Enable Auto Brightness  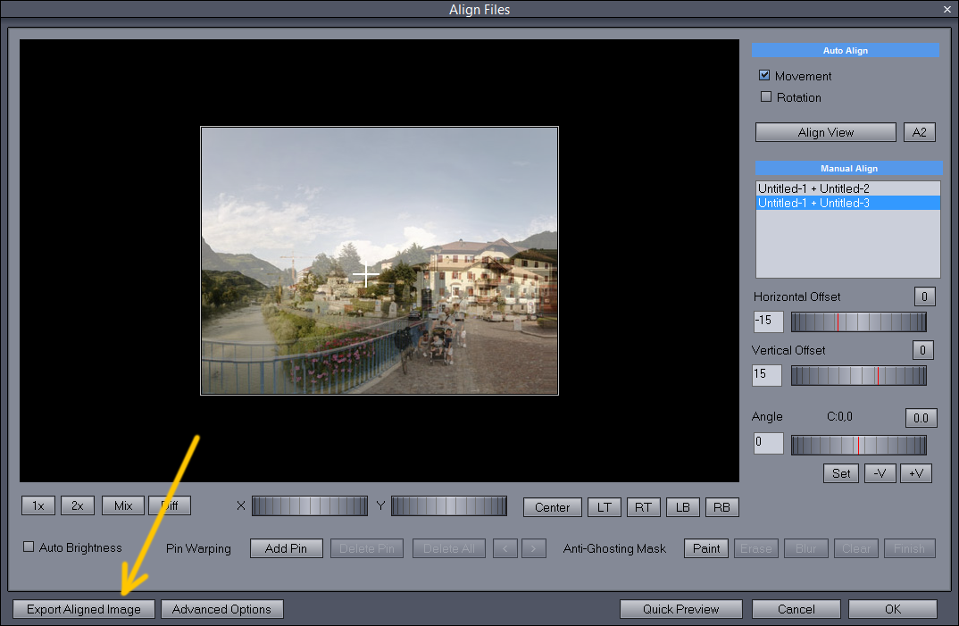click(x=28, y=548)
